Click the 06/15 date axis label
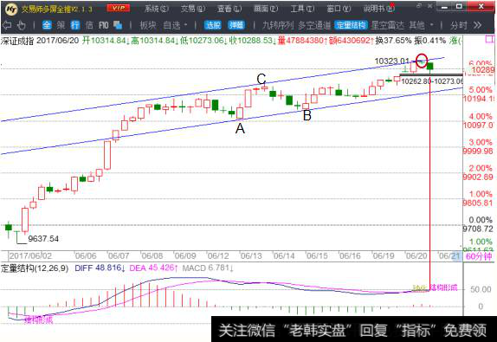Viewport: 497px width, 342px height. (317, 256)
